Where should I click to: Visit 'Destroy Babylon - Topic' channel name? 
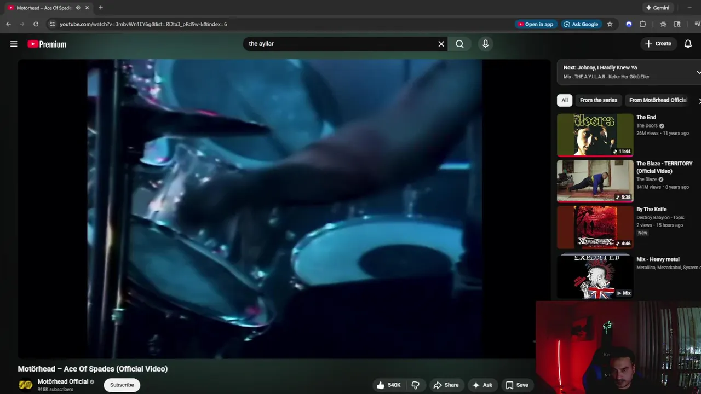click(660, 218)
